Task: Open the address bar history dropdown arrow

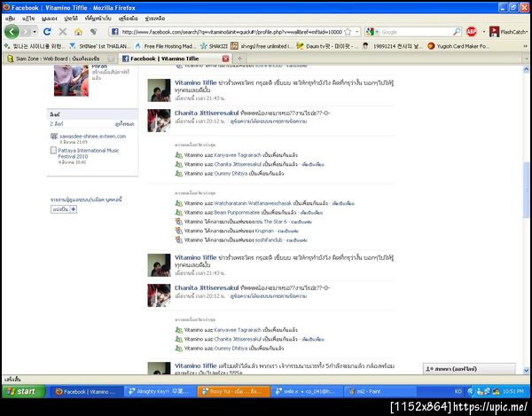Action: pos(357,32)
